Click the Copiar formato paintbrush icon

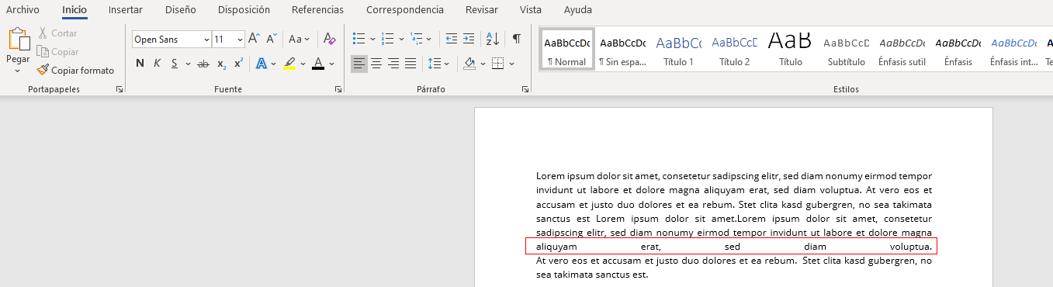[43, 71]
